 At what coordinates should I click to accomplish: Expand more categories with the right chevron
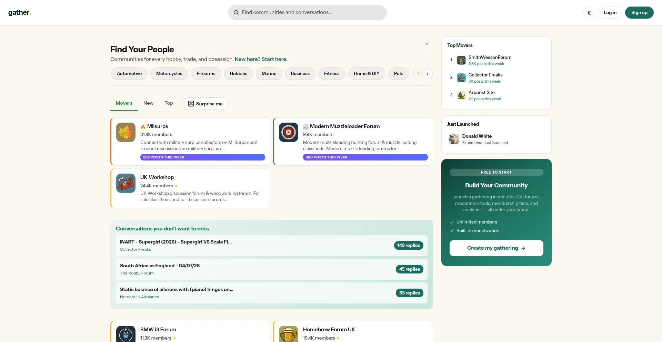click(x=428, y=74)
